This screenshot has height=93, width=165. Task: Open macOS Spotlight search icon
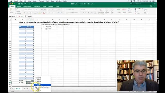150,1
